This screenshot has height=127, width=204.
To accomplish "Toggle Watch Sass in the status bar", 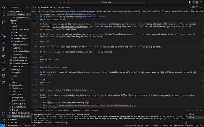I will [x=130, y=126].
